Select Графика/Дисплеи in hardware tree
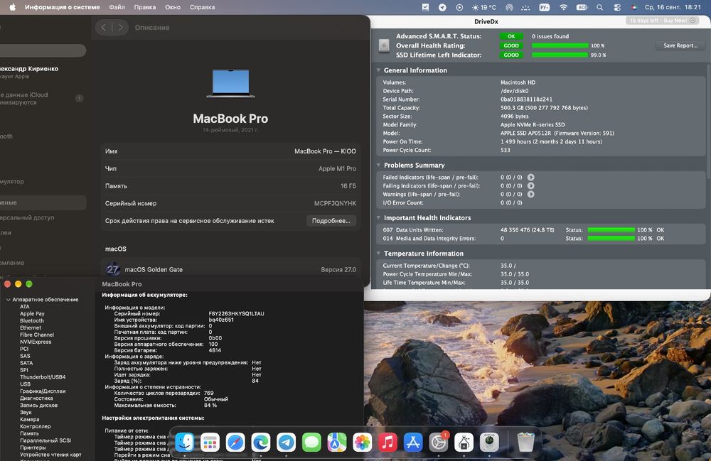The height and width of the screenshot is (461, 711). 43,391
